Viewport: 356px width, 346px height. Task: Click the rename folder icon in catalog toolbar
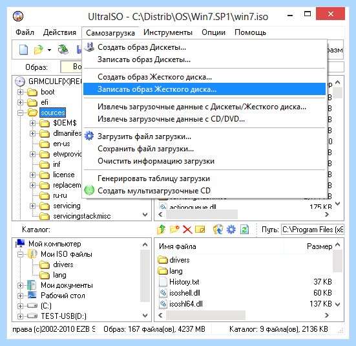pyautogui.click(x=200, y=230)
